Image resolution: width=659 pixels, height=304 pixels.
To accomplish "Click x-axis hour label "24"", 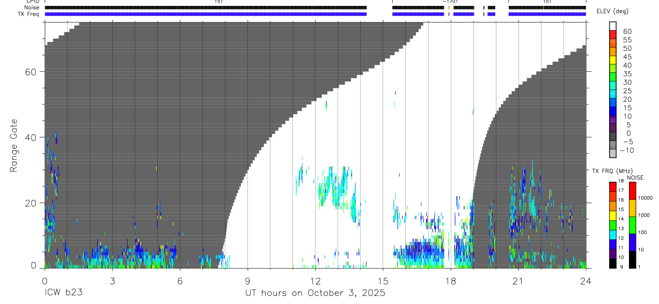I will click(585, 280).
